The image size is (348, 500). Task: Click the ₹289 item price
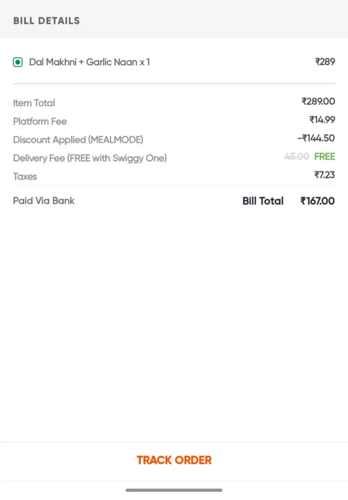point(325,62)
